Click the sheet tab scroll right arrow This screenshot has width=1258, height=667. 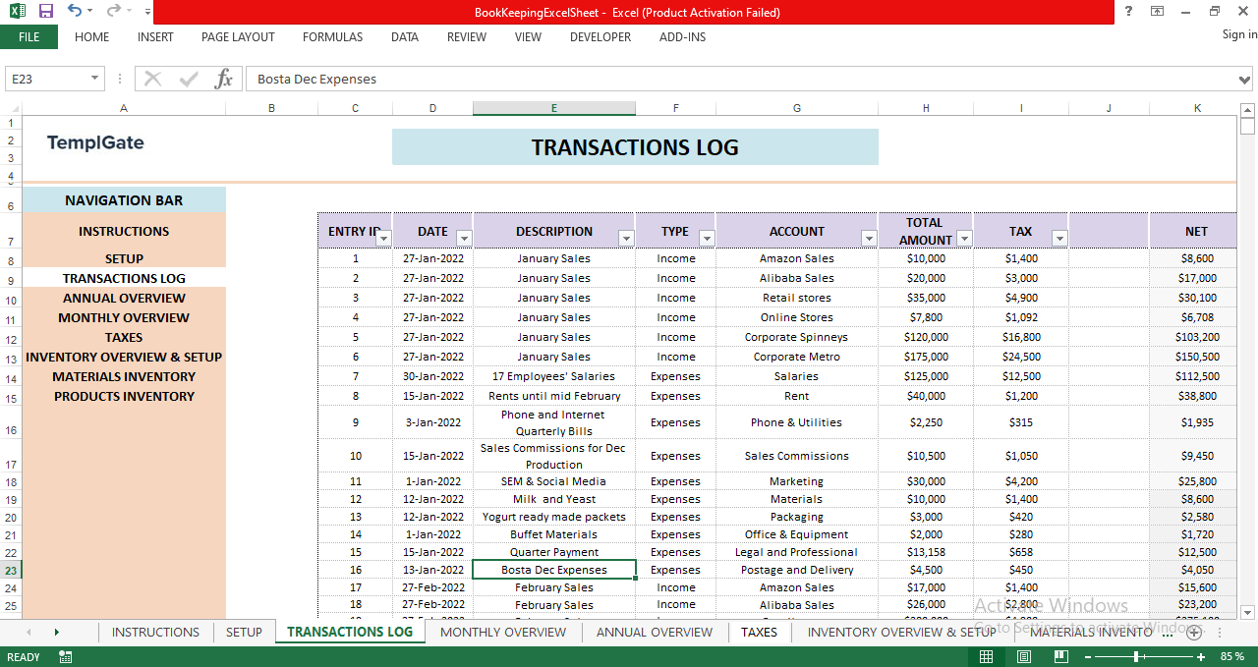point(56,632)
